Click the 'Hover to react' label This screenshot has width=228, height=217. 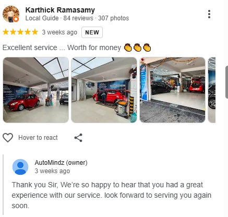tap(38, 138)
